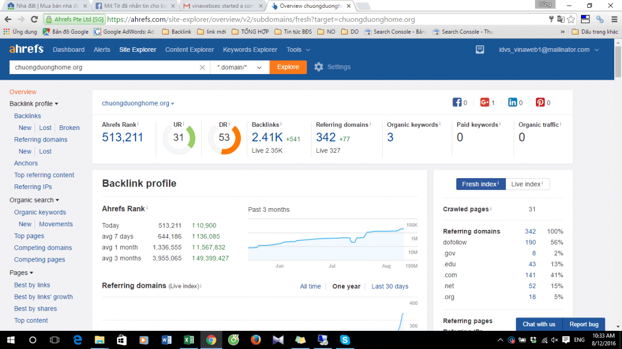Click the browser address bar URL

pyautogui.click(x=261, y=19)
